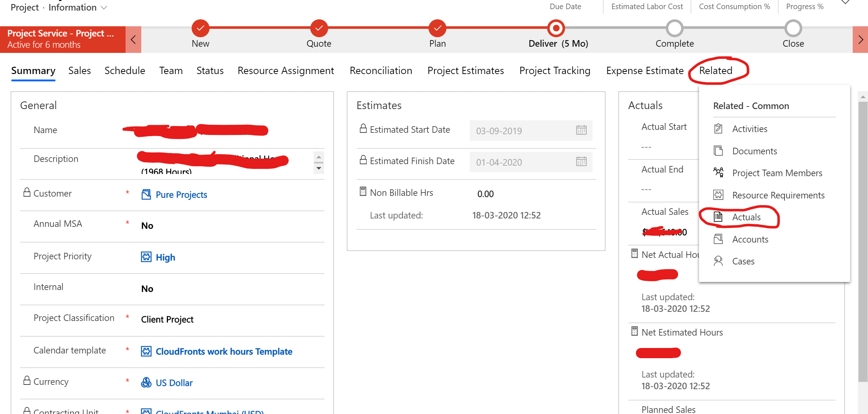Open Documents from Related menu
Viewport: 868px width, 414px height.
[x=754, y=151]
